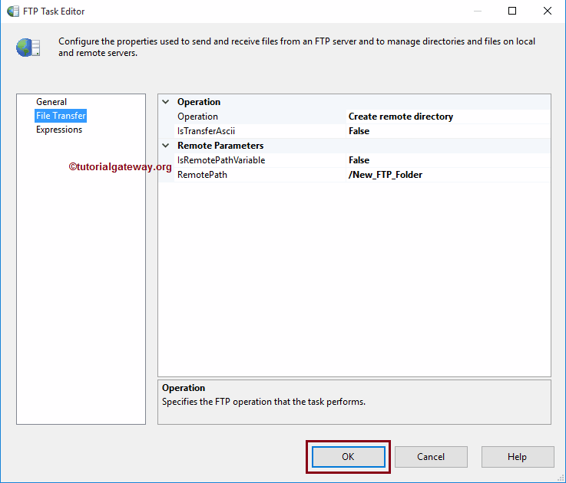Open the Expressions page
This screenshot has height=483, width=566.
pos(59,130)
